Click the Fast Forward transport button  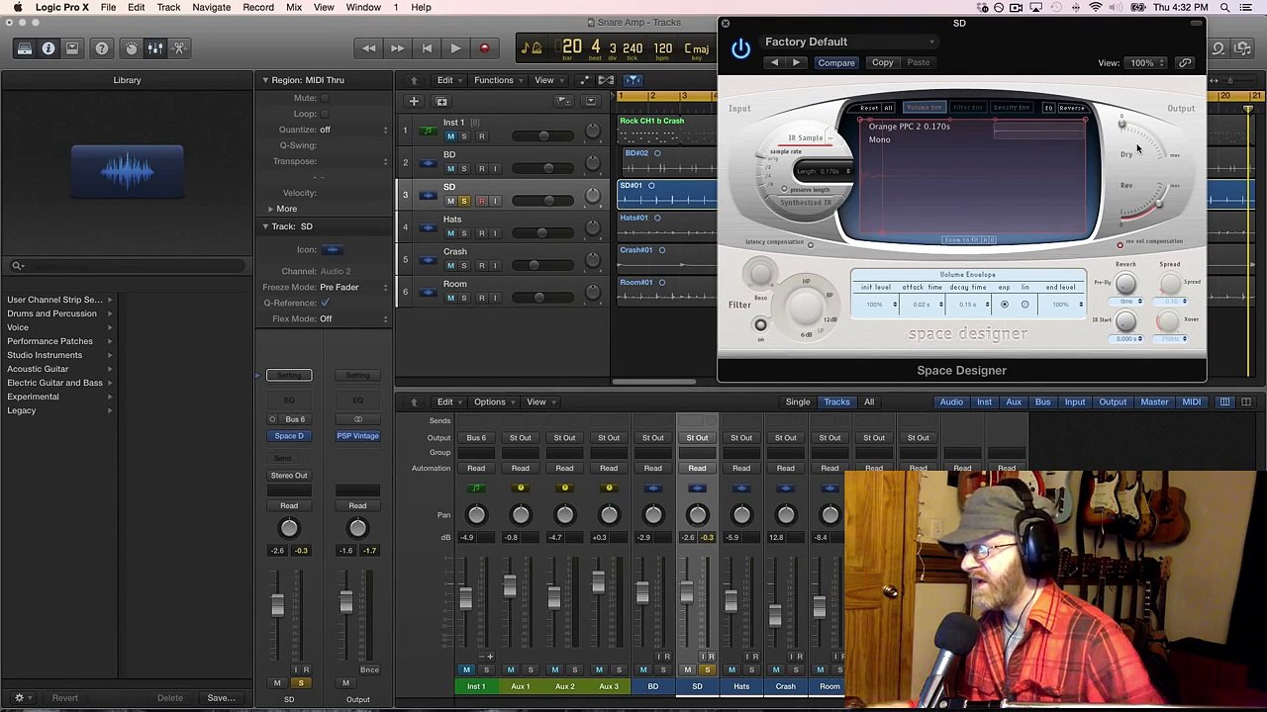(x=397, y=48)
